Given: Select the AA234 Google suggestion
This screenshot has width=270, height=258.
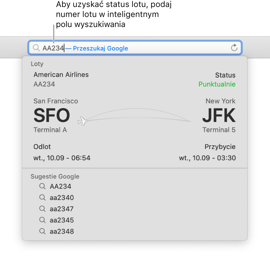Looking at the screenshot, I should point(60,187).
